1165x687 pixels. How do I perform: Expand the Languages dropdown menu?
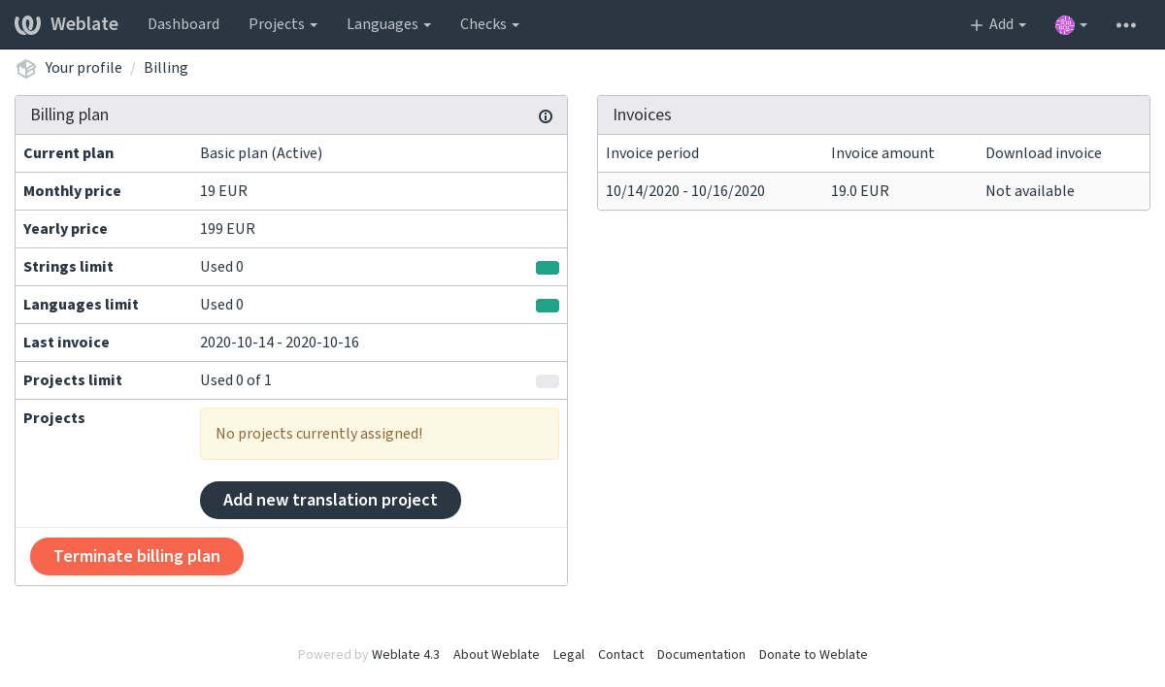coord(388,24)
